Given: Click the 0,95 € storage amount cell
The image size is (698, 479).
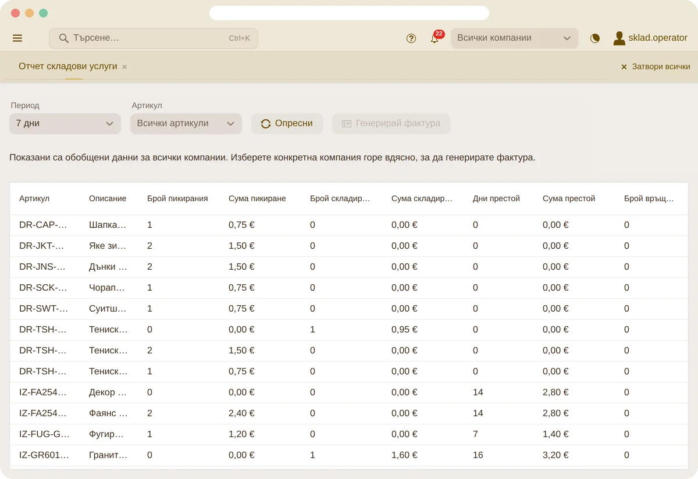Looking at the screenshot, I should coord(423,330).
